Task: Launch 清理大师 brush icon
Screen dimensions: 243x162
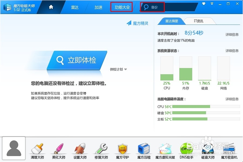Action: click(37, 148)
